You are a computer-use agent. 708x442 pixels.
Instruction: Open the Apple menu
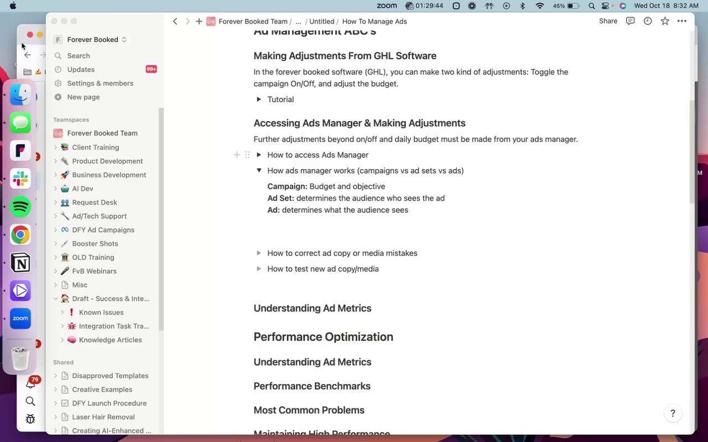coord(13,6)
